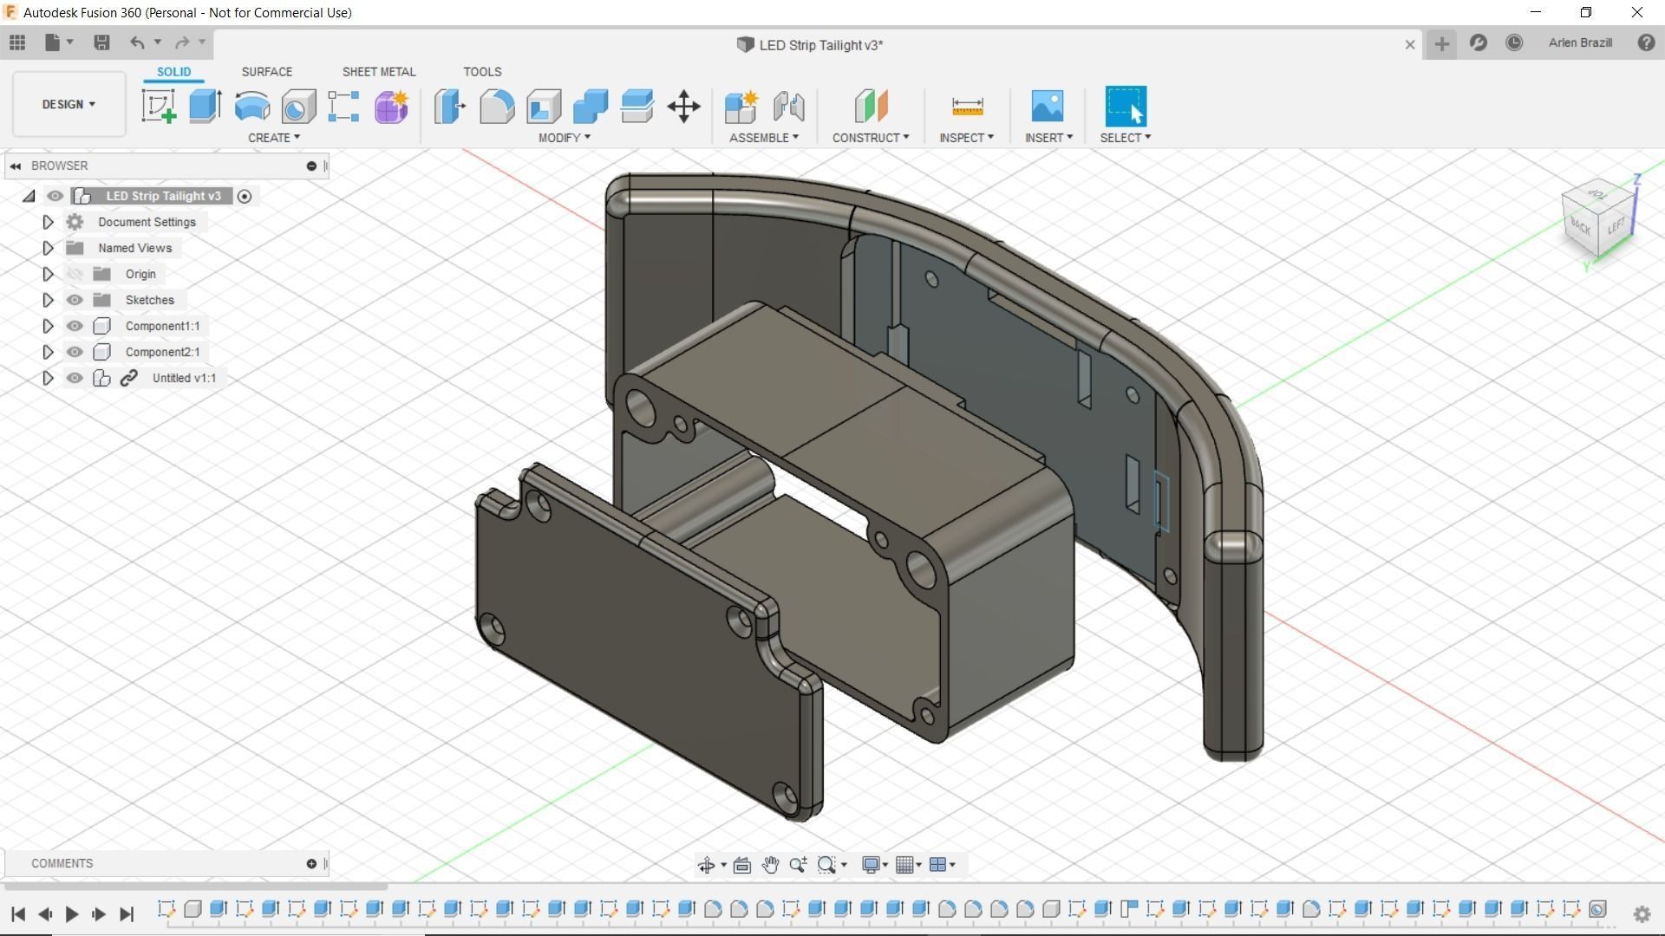Open timeline settings gear
Screen dimensions: 1665x936
[1642, 914]
